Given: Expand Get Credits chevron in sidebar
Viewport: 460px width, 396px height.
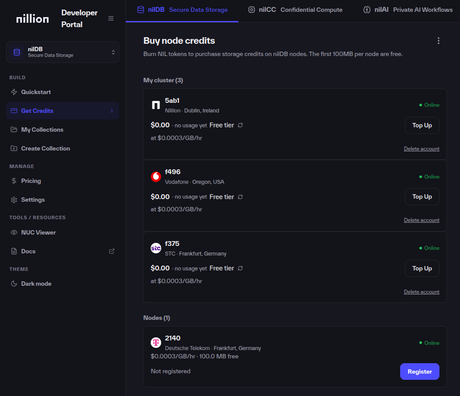Looking at the screenshot, I should pos(112,111).
